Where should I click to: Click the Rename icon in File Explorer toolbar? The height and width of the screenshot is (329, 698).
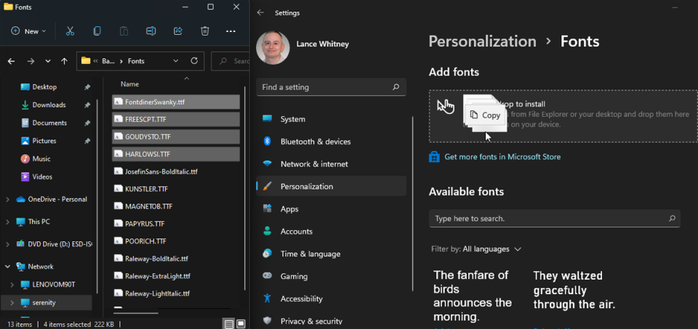151,31
